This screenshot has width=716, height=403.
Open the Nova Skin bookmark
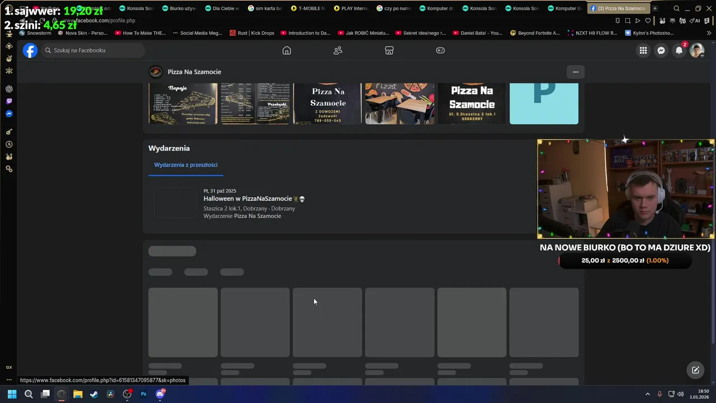[82, 33]
